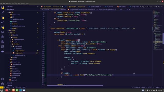The height and width of the screenshot is (92, 164).
Task: Switch to the +server.ts tab
Action: pyautogui.click(x=109, y=7)
